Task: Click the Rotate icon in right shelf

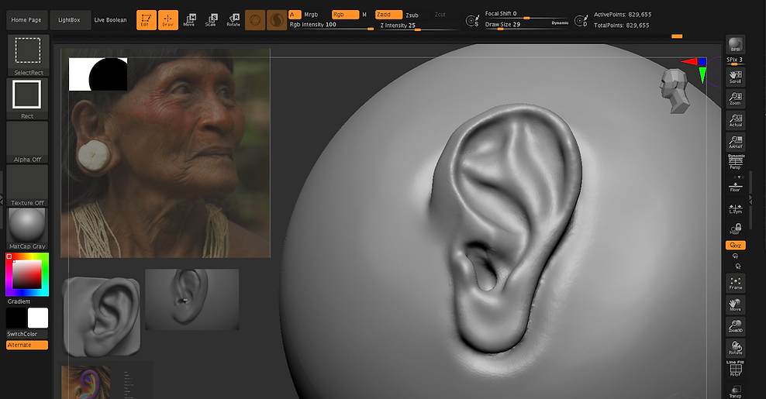Action: pyautogui.click(x=735, y=348)
